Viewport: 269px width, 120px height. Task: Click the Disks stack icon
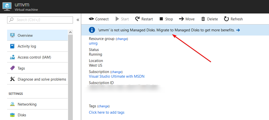point(12,115)
